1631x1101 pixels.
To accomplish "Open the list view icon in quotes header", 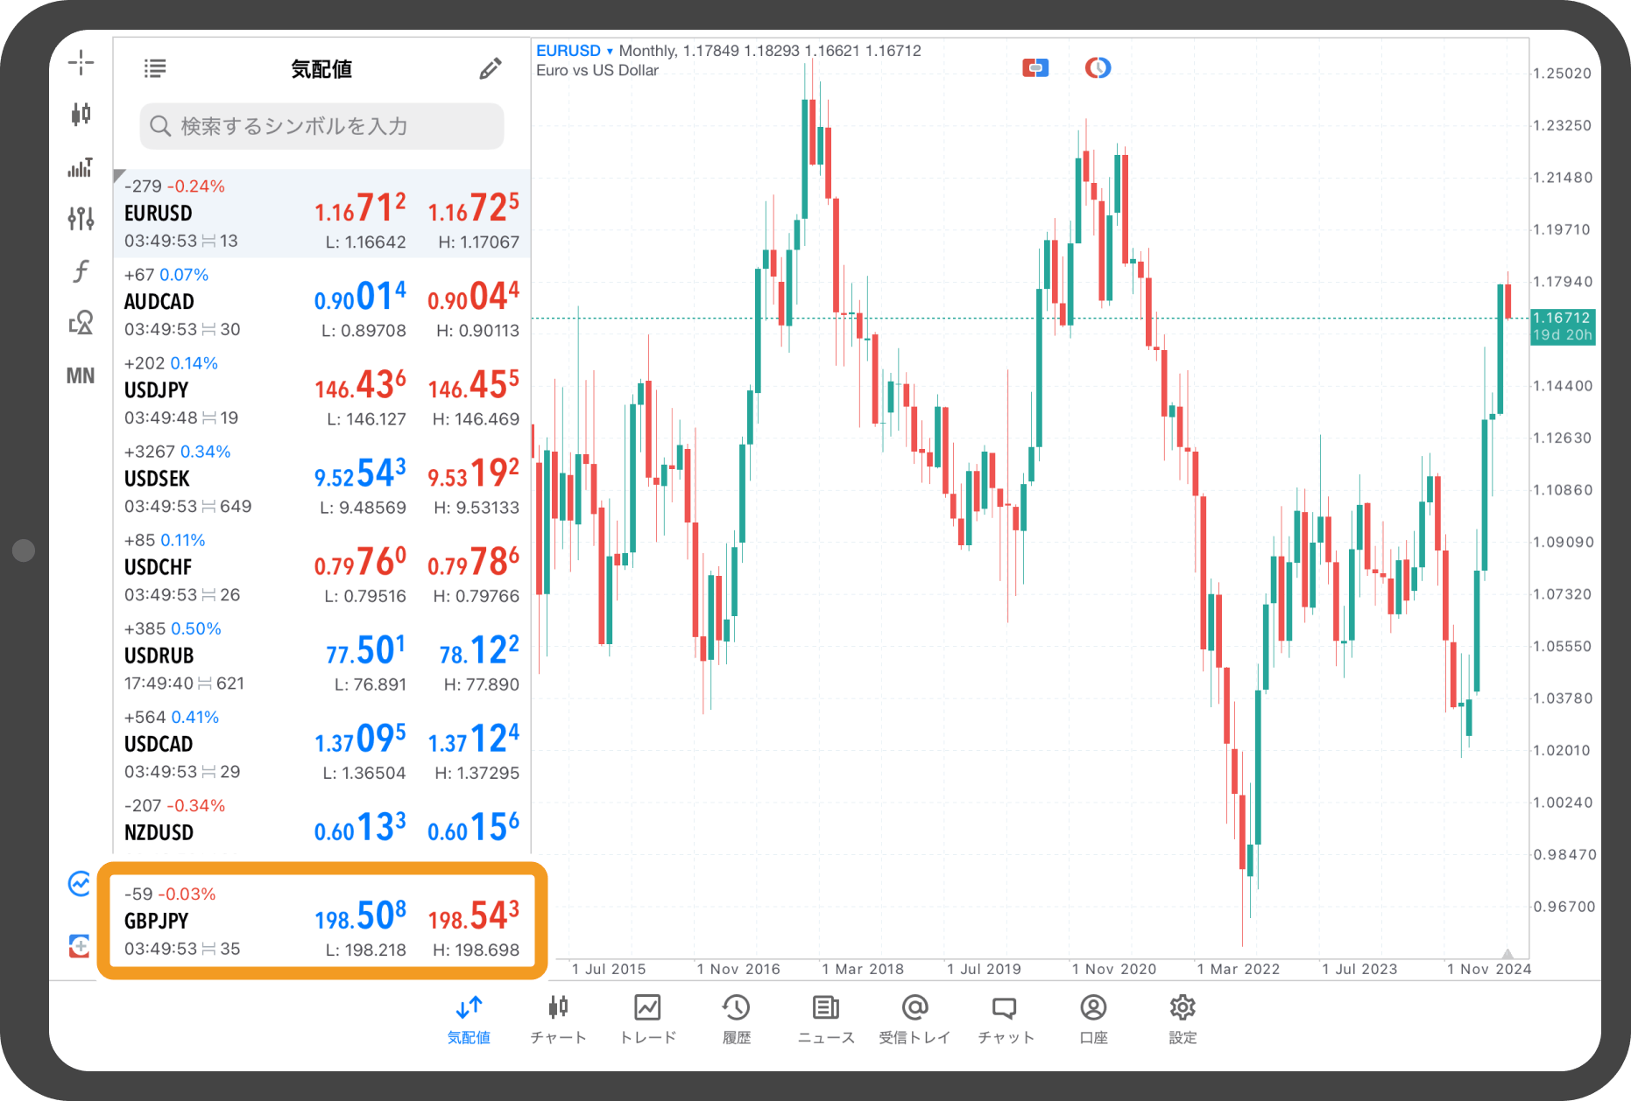I will [x=155, y=68].
